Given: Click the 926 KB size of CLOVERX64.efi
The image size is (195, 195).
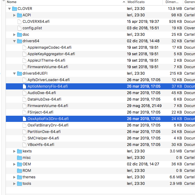Looking at the screenshot, I should (x=175, y=22).
